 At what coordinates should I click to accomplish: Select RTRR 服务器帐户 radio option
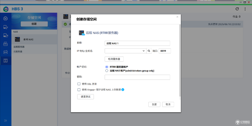click(x=107, y=67)
